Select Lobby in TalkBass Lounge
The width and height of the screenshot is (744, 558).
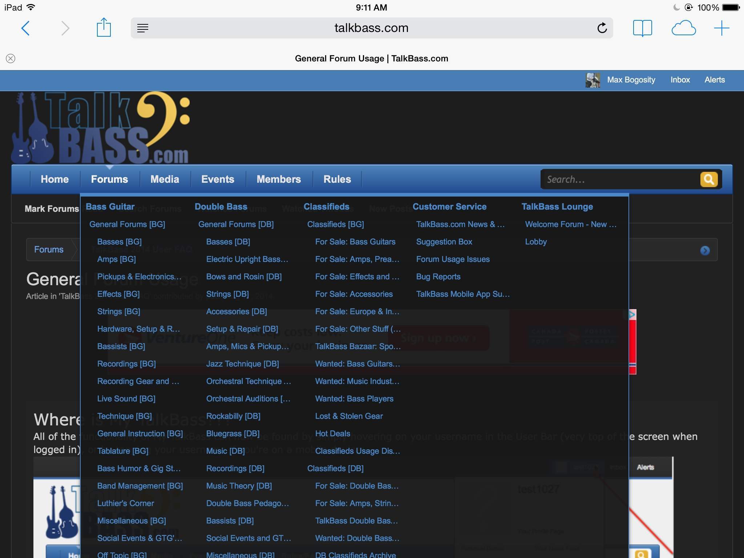tap(536, 242)
